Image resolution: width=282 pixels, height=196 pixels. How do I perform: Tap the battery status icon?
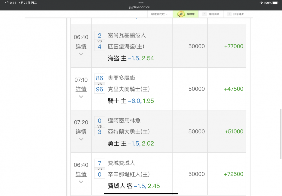[275, 3]
